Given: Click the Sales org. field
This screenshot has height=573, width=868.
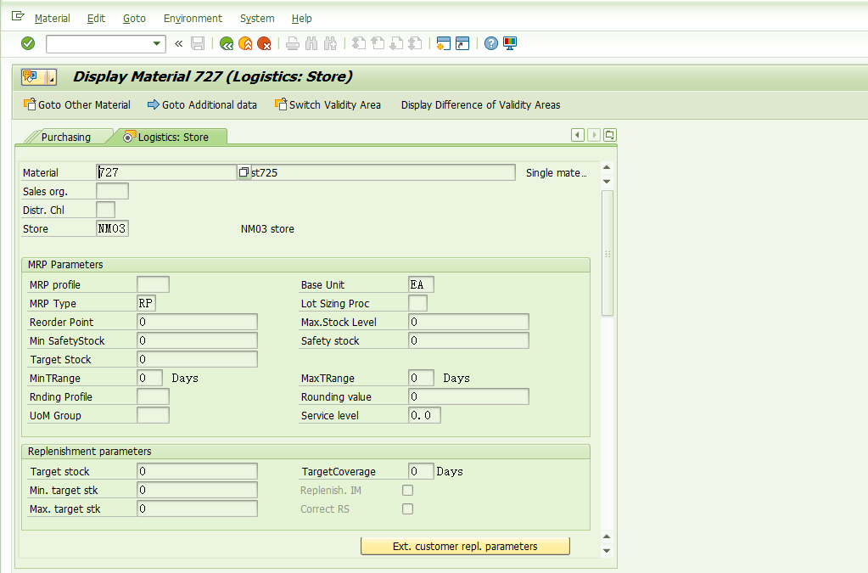Looking at the screenshot, I should 112,191.
